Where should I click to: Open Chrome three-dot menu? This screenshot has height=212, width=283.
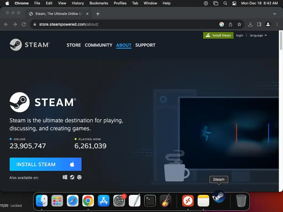[x=277, y=24]
